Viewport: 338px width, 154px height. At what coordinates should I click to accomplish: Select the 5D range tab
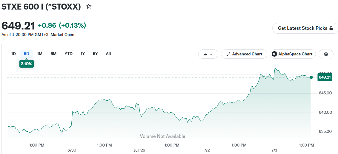tap(26, 54)
